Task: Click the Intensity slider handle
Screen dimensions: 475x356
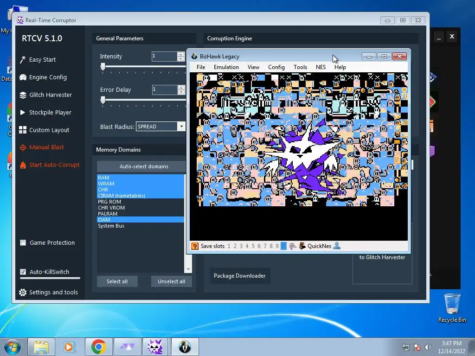Action: click(103, 67)
